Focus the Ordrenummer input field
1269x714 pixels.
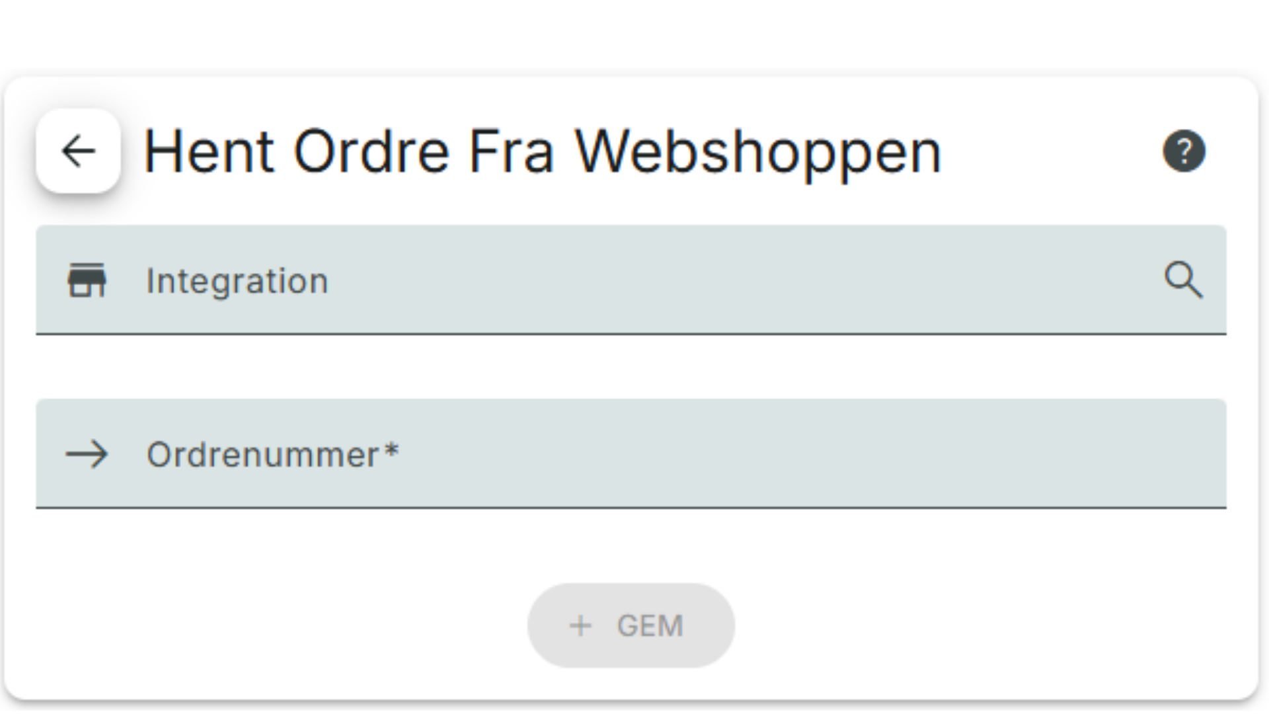click(631, 454)
